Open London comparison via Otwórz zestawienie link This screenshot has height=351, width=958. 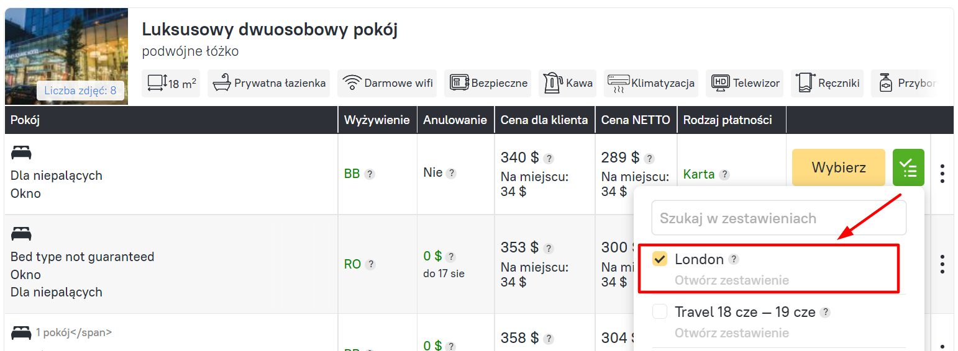tap(731, 280)
